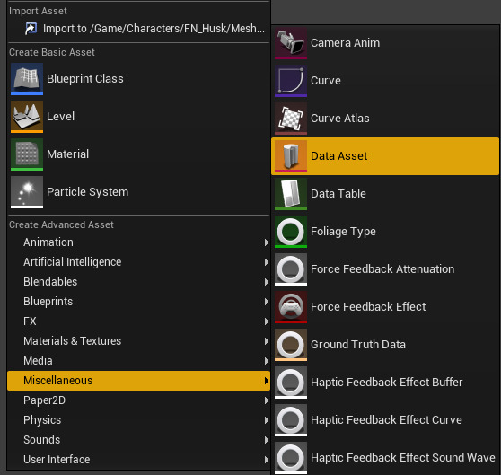Open Materials & Textures category
Image resolution: width=501 pixels, height=475 pixels.
click(x=138, y=341)
